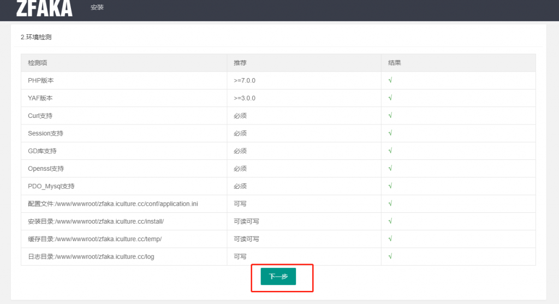Click the GD库支持 result checkmark

coord(390,151)
